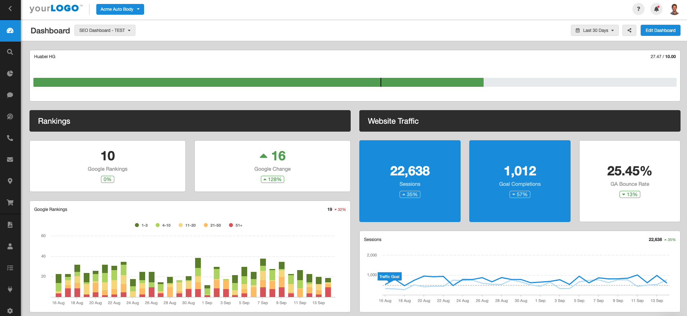Select the Google Rankings stat card showing 10
This screenshot has height=316, width=687.
click(x=107, y=166)
